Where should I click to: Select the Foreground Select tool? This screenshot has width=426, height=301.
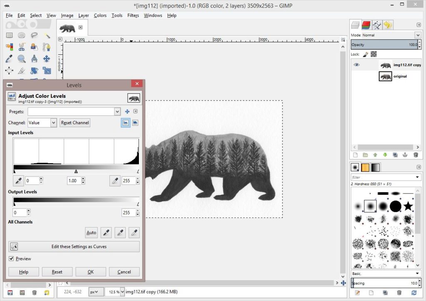34,47
